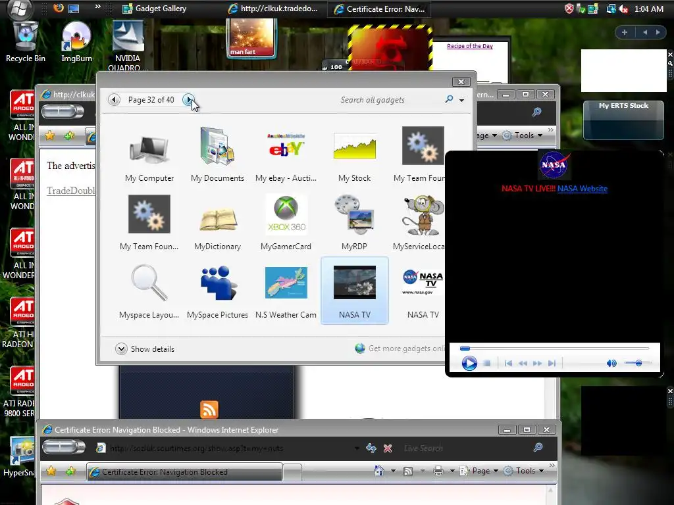
Task: Select the My Stock gadget
Action: [x=354, y=155]
